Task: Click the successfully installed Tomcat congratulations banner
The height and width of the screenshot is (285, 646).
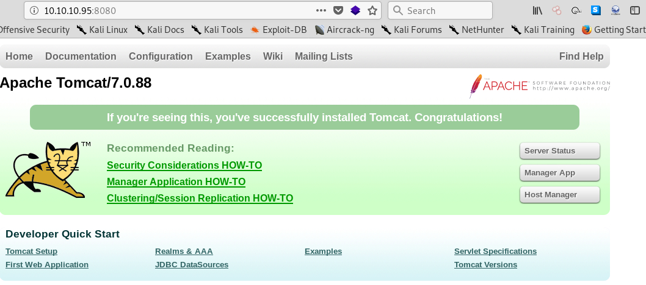Action: 305,118
